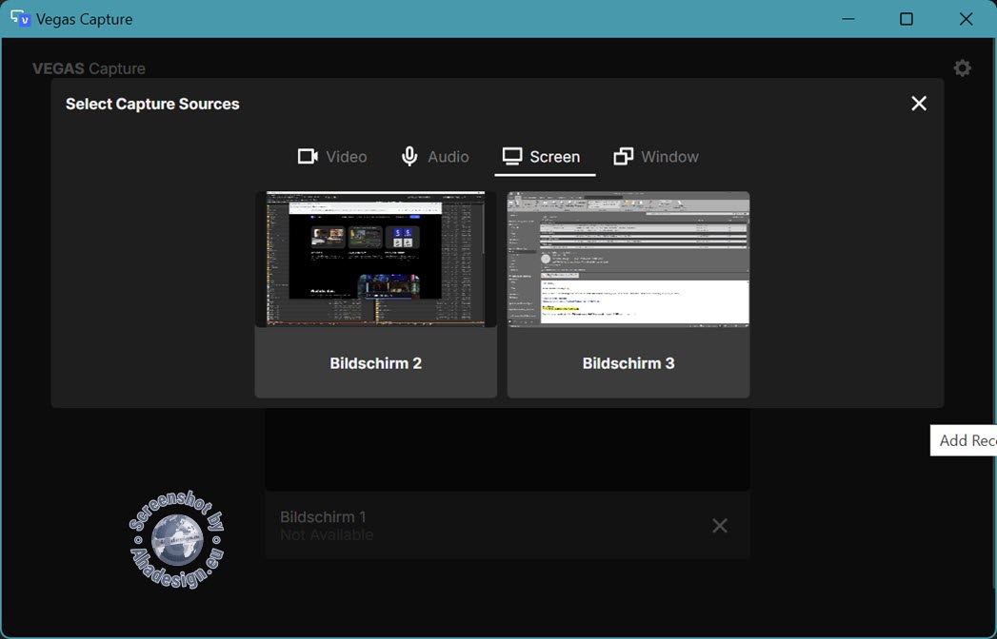Click the Bildschirm 2 label
The image size is (997, 639).
tap(376, 363)
